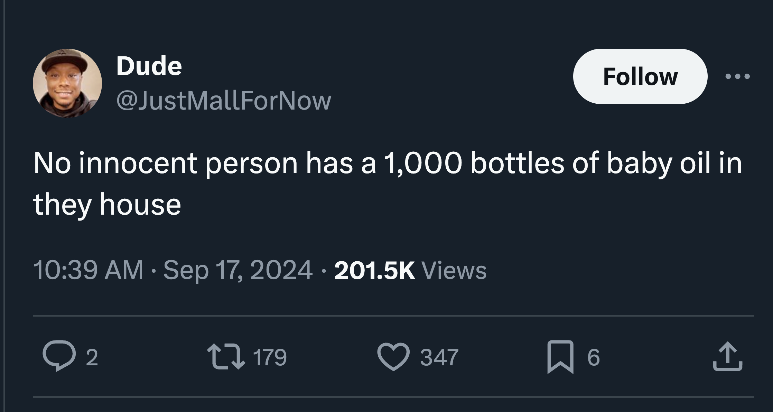
Task: Open Dude's profile picture
Action: point(67,83)
